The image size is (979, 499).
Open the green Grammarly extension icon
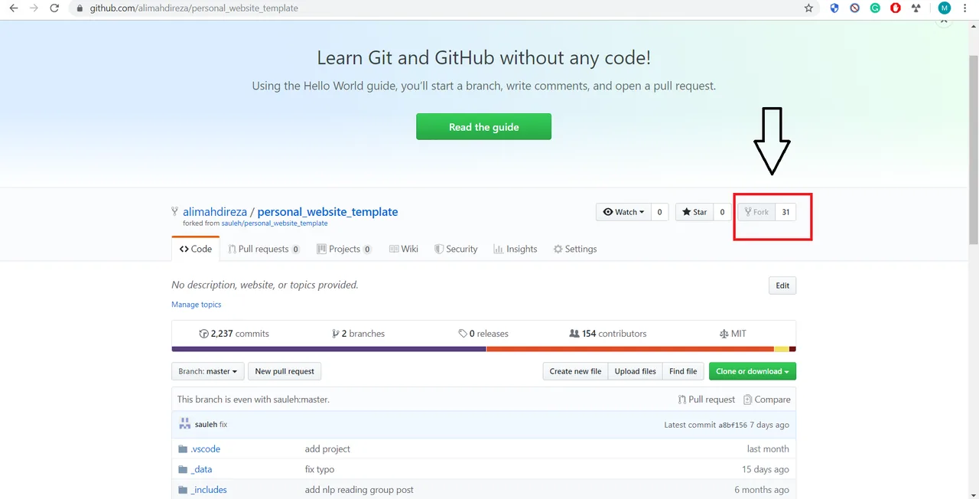coord(875,8)
